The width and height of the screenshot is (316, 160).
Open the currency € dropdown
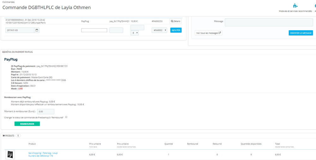[135, 33]
